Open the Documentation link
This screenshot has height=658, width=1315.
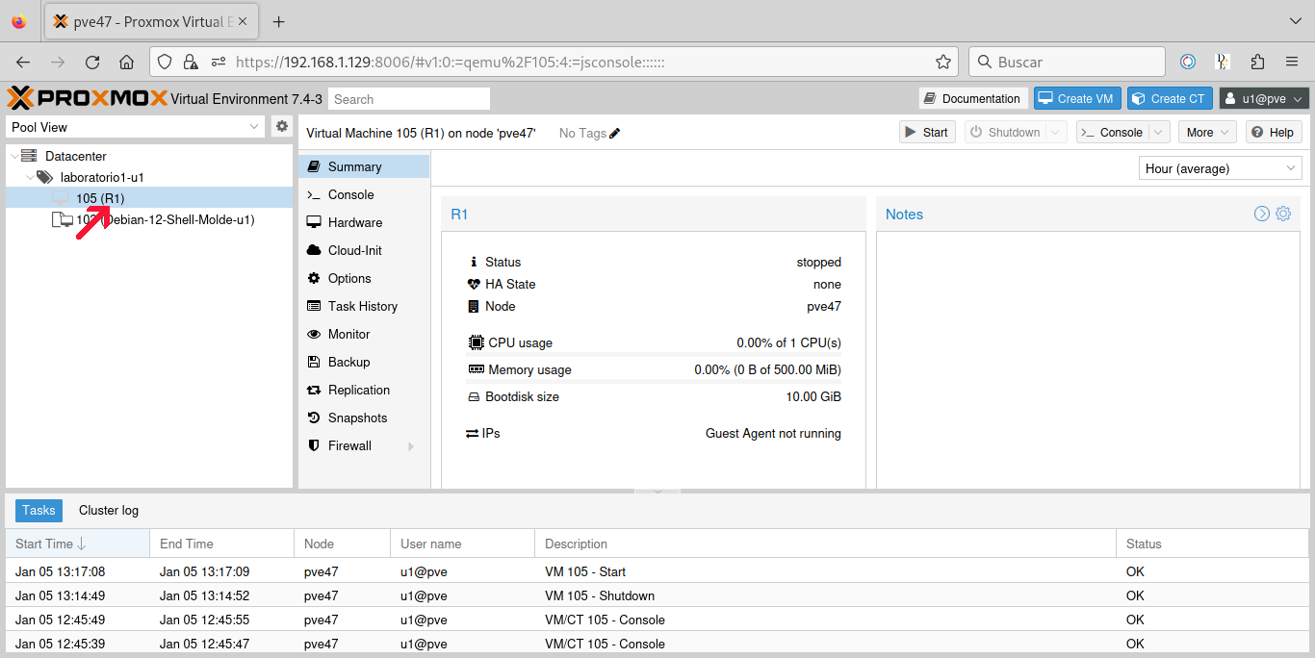point(972,98)
